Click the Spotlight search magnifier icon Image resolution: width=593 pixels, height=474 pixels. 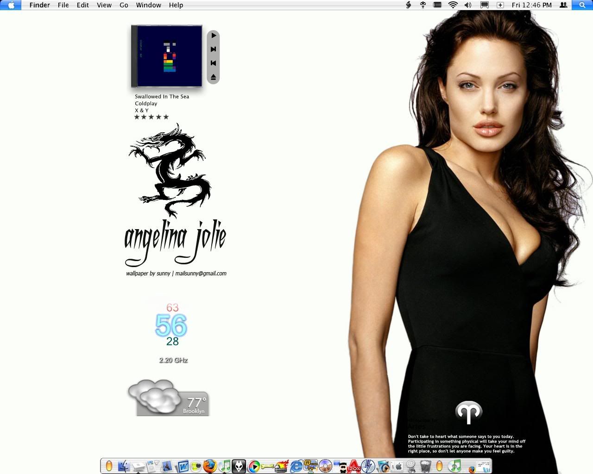tap(582, 5)
